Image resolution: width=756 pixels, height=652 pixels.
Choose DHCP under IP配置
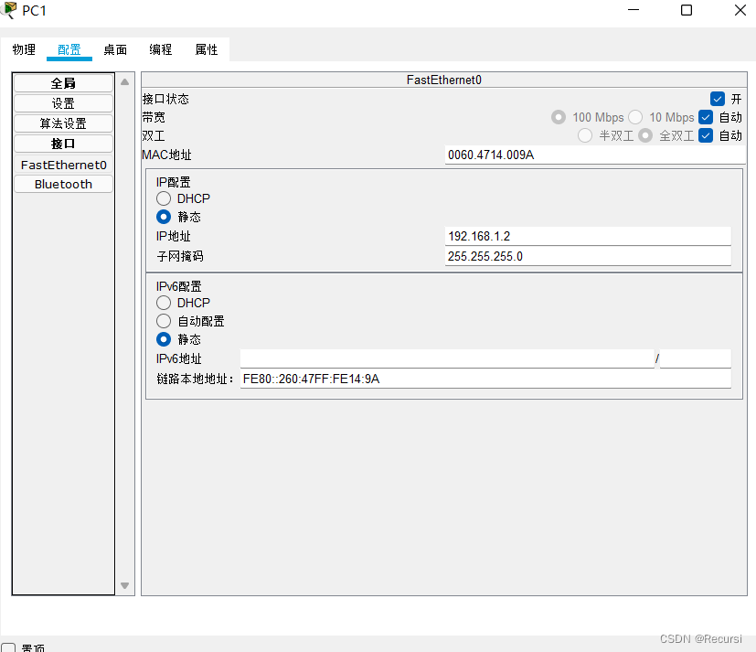coord(164,198)
